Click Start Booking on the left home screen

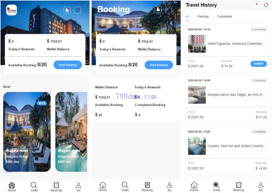(x=68, y=65)
